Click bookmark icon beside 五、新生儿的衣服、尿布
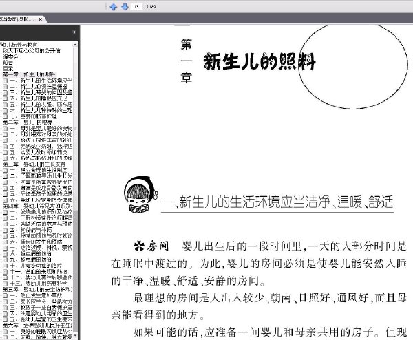The height and width of the screenshot is (340, 413). point(6,105)
